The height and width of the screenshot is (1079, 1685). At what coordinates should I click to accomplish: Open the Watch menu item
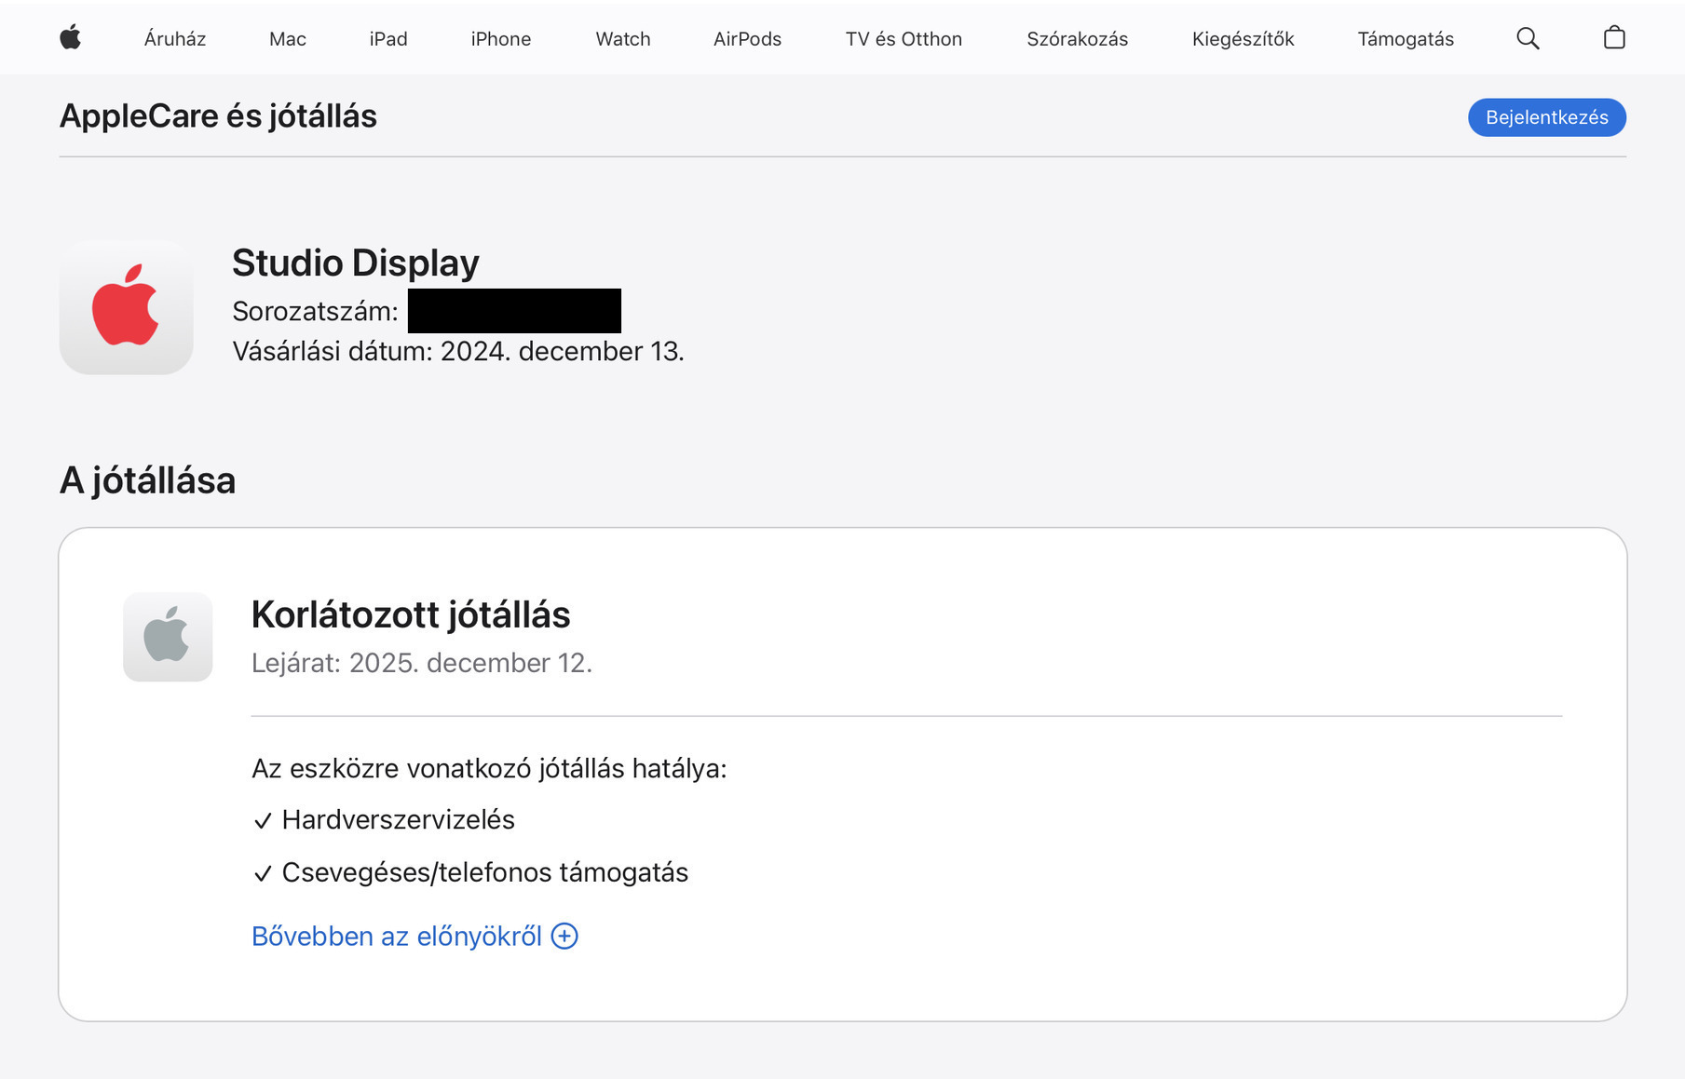623,39
